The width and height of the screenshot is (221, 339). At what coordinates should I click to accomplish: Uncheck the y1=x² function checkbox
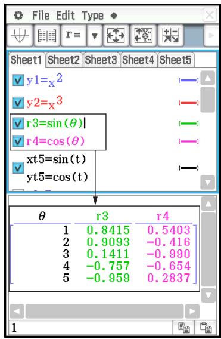click(18, 80)
